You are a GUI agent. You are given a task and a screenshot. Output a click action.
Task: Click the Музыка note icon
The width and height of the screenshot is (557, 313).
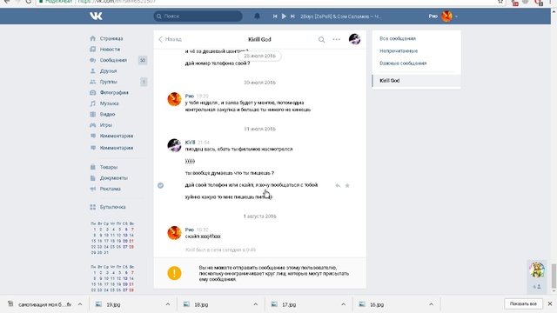pos(93,103)
